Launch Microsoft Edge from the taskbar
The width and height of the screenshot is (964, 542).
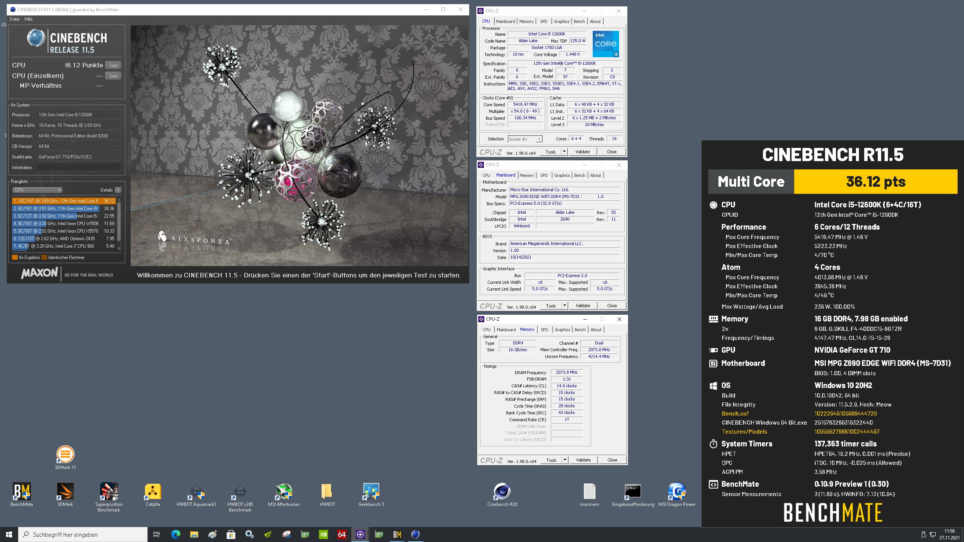pos(175,534)
